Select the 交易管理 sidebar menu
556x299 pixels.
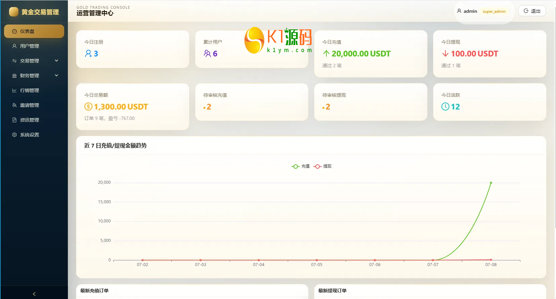pos(34,61)
